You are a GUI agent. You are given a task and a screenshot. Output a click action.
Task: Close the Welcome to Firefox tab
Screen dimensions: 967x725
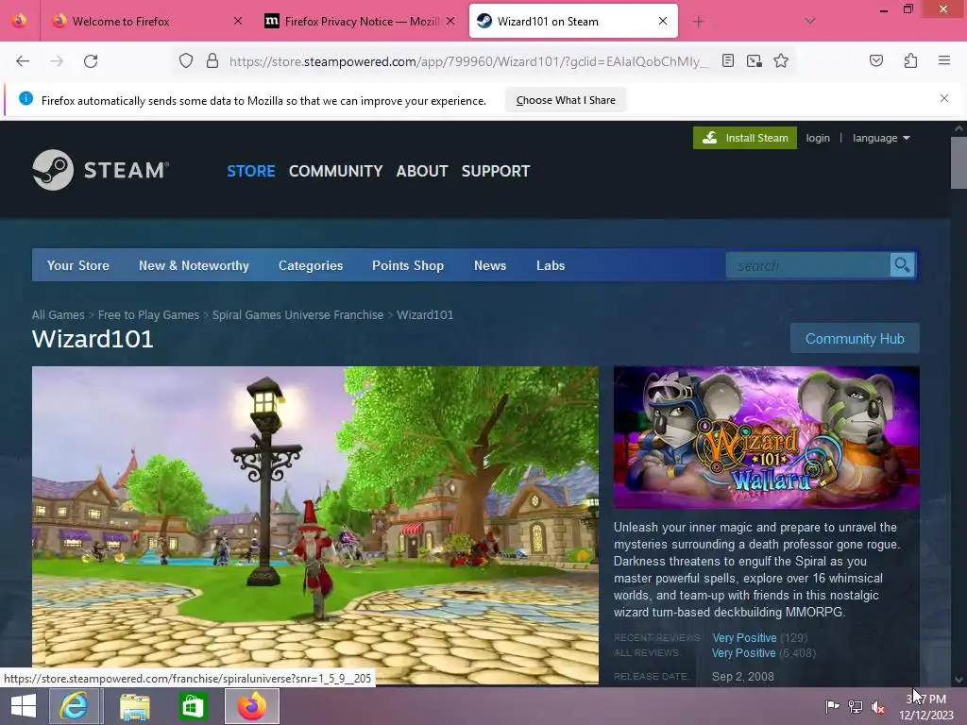(237, 21)
